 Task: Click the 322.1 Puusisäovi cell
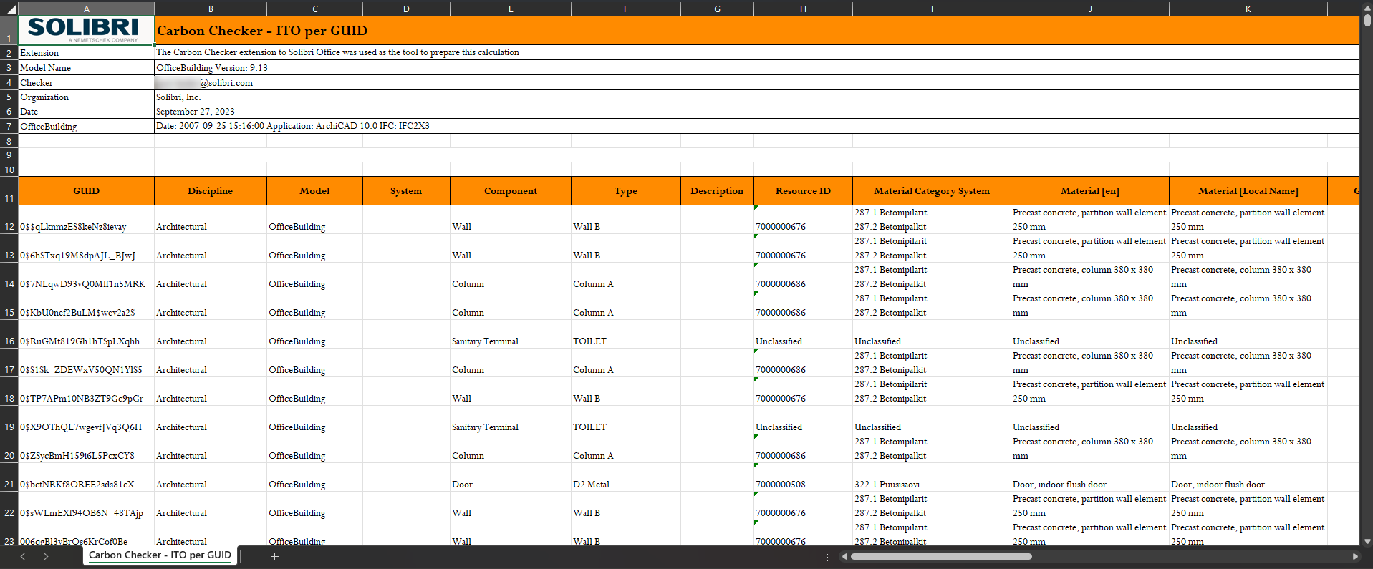932,477
